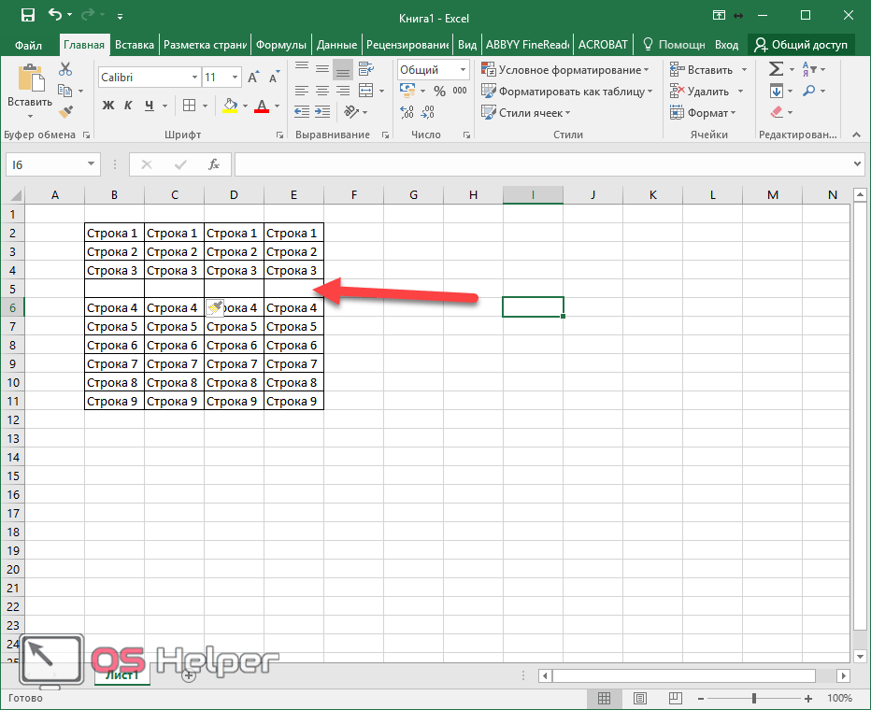Switch to the Вставка ribbon tab
Image resolution: width=871 pixels, height=710 pixels.
tap(135, 44)
